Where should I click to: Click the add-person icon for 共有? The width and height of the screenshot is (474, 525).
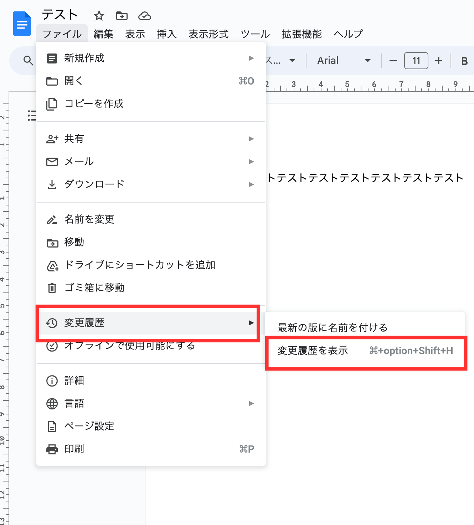pos(52,139)
